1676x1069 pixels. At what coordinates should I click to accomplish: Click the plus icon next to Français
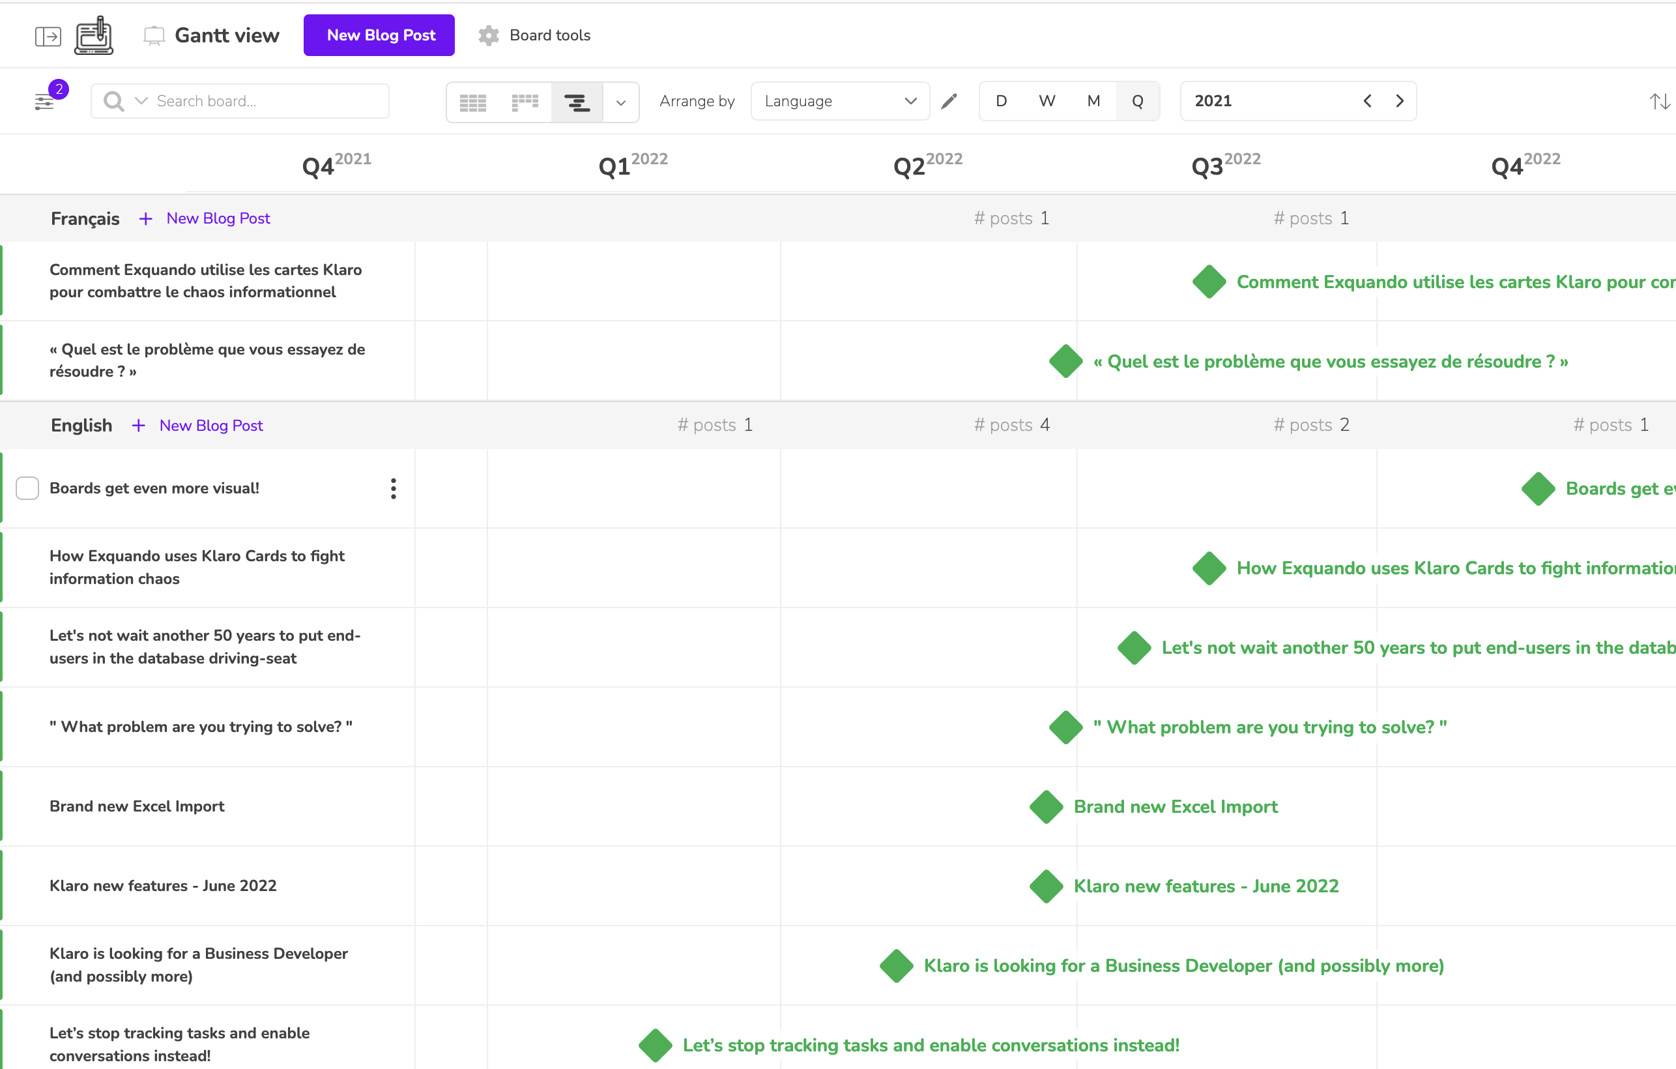tap(145, 218)
